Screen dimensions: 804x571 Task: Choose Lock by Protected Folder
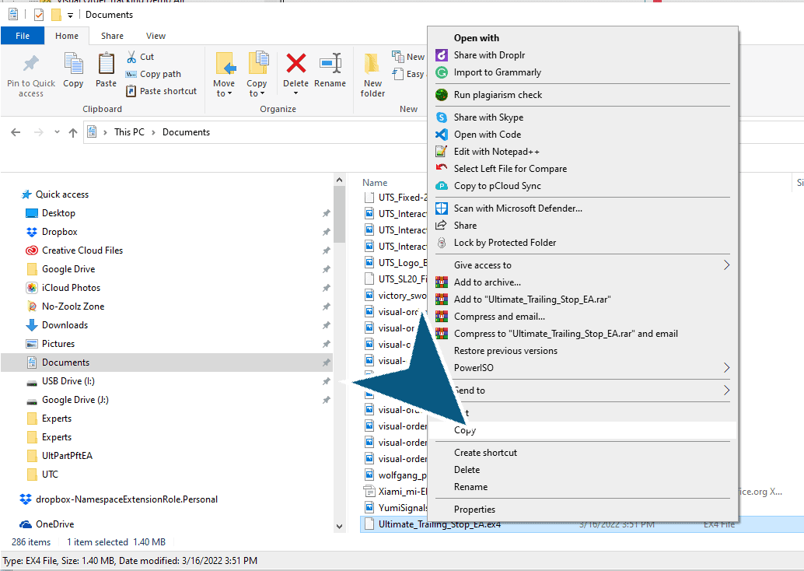pyautogui.click(x=505, y=243)
